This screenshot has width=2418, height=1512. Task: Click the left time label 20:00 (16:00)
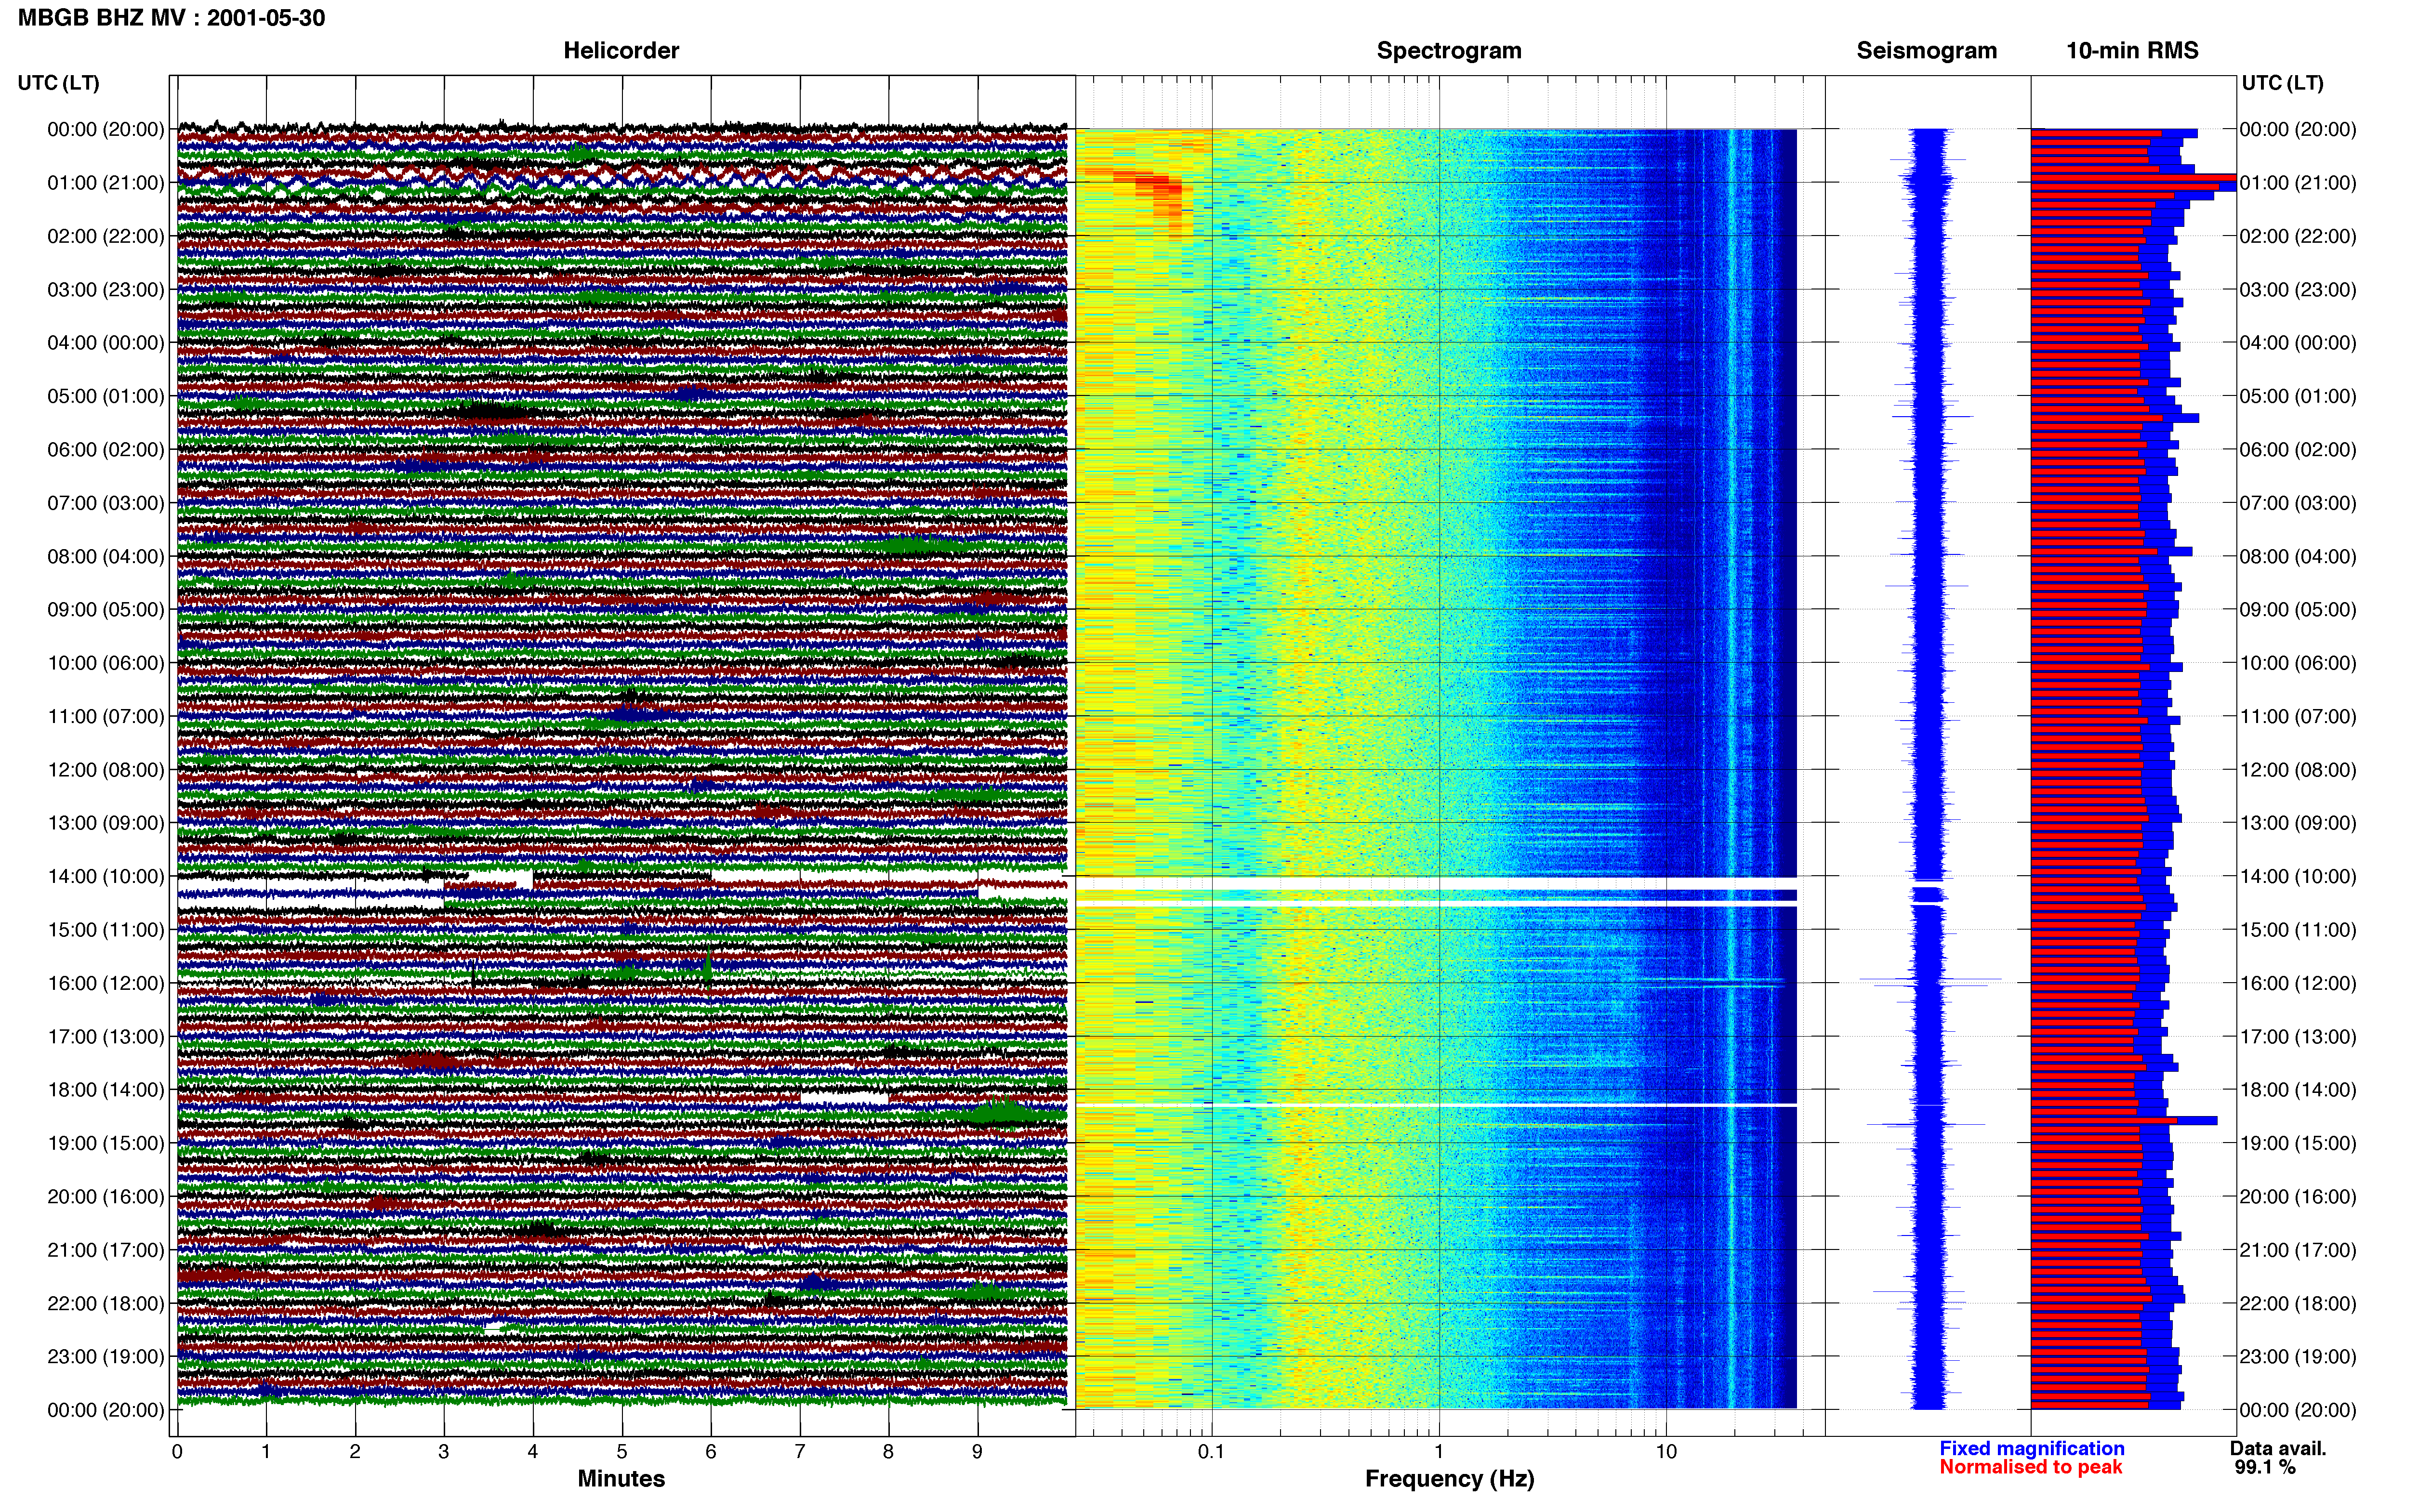pos(106,1197)
